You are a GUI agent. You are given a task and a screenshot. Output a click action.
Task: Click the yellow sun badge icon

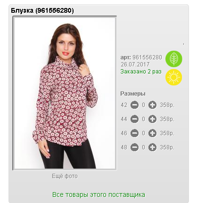[174, 77]
